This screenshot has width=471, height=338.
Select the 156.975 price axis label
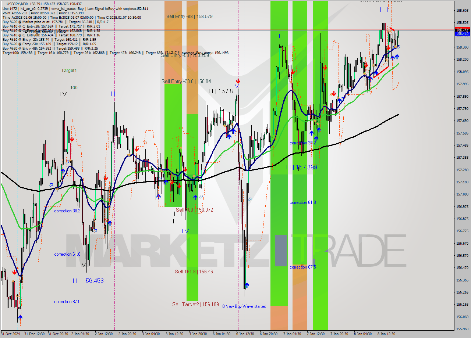click(463, 206)
